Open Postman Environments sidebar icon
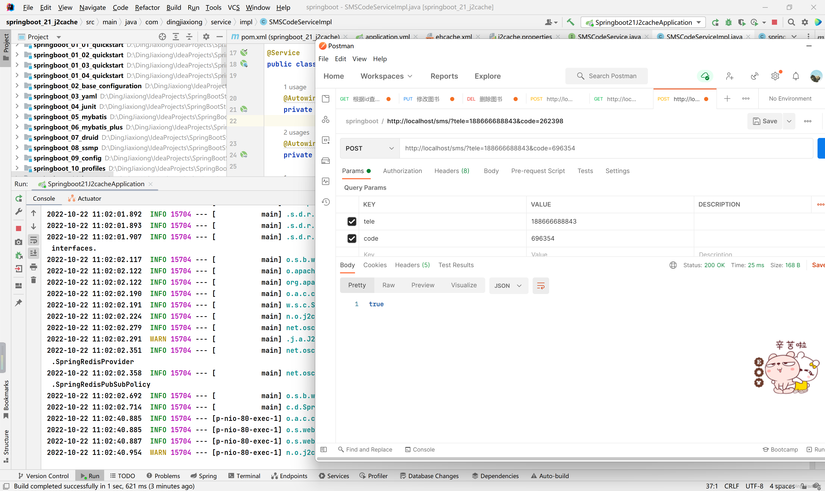This screenshot has width=825, height=491. pos(326,140)
